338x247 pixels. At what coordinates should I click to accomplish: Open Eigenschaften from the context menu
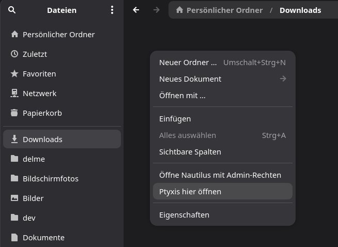coord(184,215)
